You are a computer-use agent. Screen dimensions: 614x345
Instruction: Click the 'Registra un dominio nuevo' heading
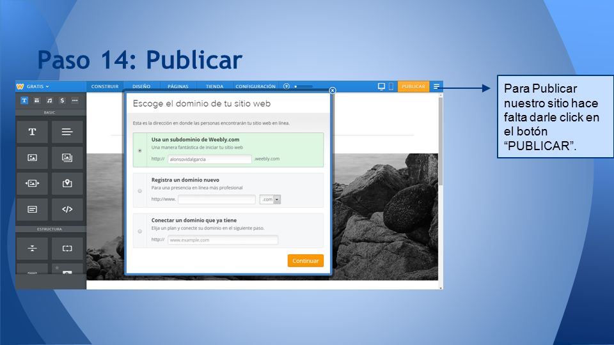coord(185,180)
